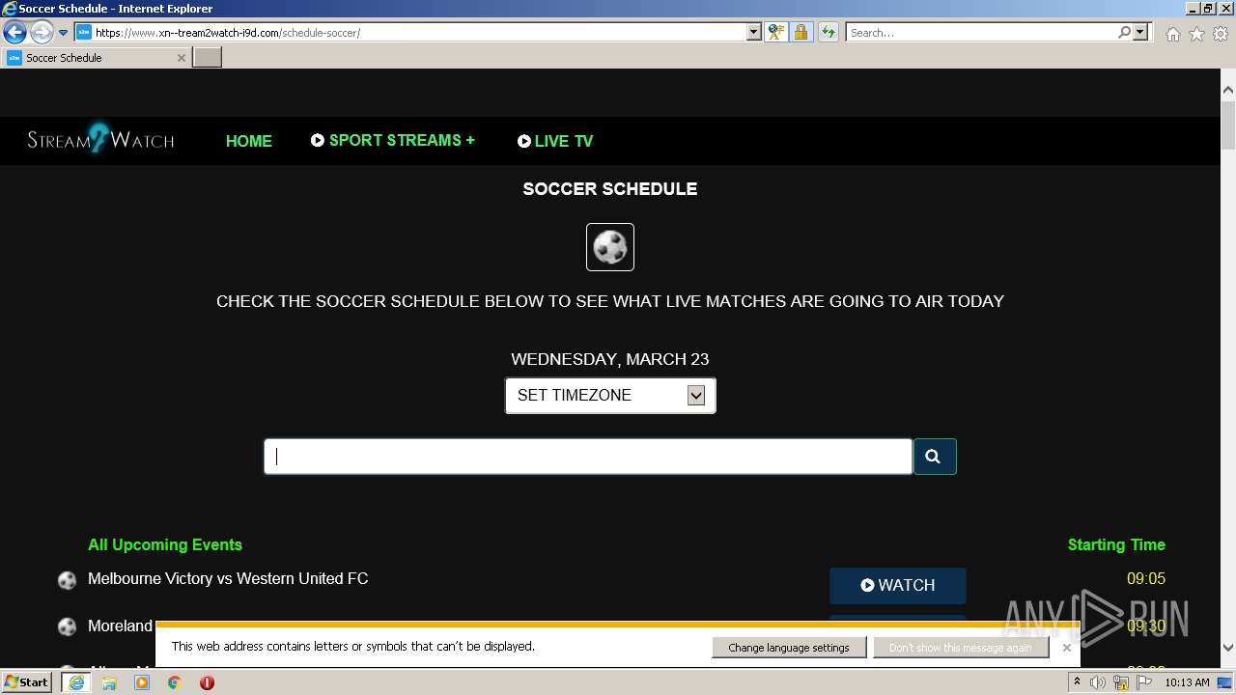The width and height of the screenshot is (1236, 695).
Task: Click the red Opera taskbar icon
Action: pos(207,682)
